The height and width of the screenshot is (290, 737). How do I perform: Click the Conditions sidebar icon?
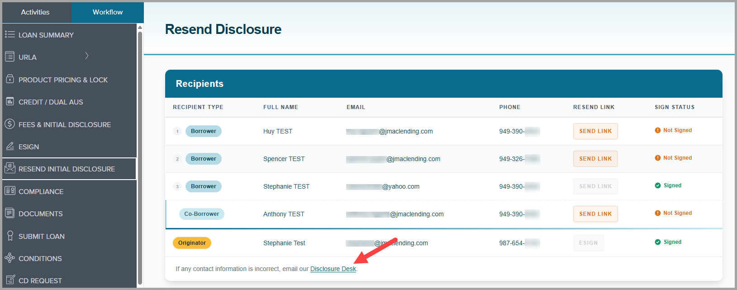click(x=10, y=258)
